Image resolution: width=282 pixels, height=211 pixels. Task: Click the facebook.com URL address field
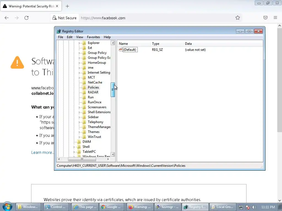(x=156, y=18)
